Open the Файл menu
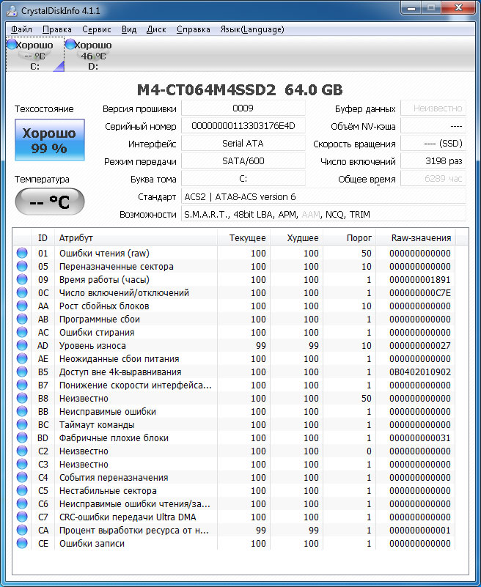The width and height of the screenshot is (481, 587). click(21, 29)
